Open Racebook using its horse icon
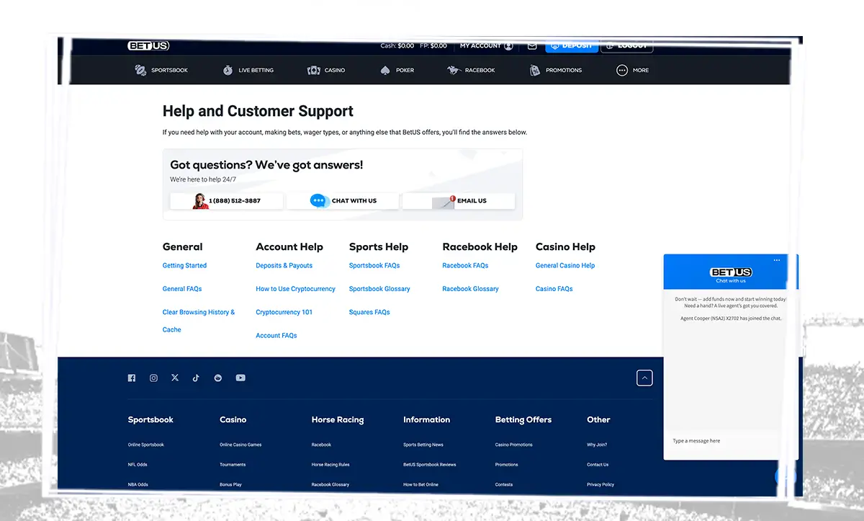 [x=453, y=70]
